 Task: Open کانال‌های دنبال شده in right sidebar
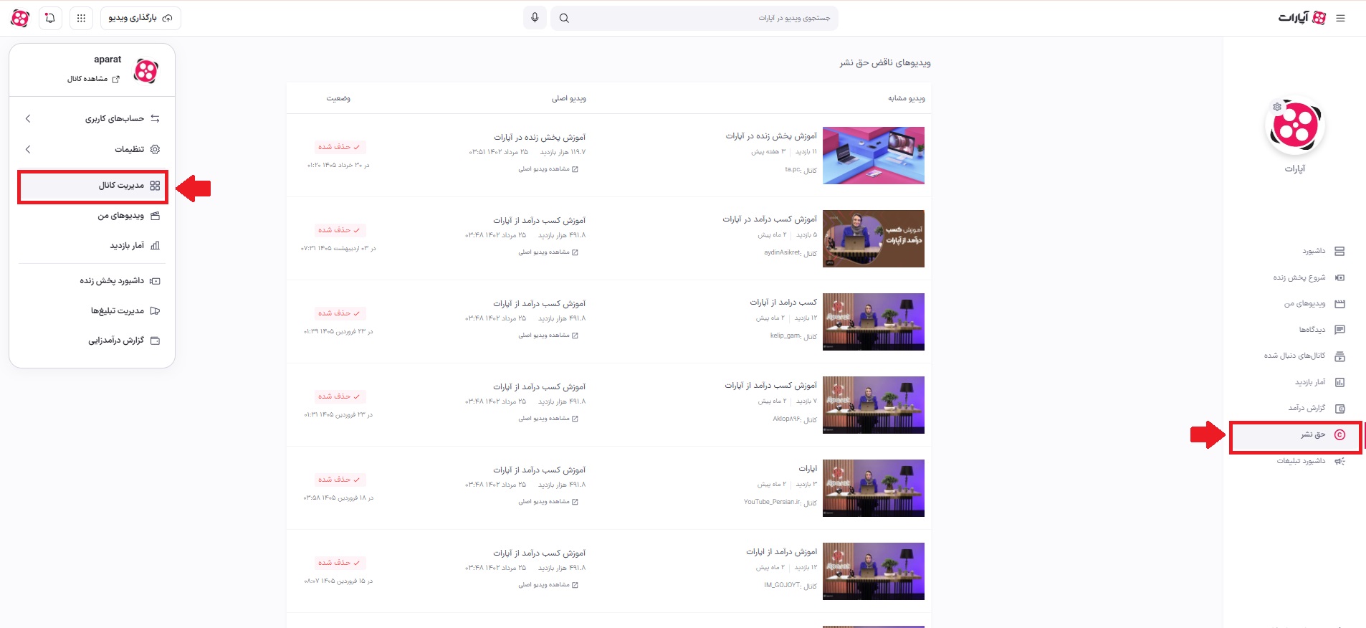pyautogui.click(x=1304, y=356)
